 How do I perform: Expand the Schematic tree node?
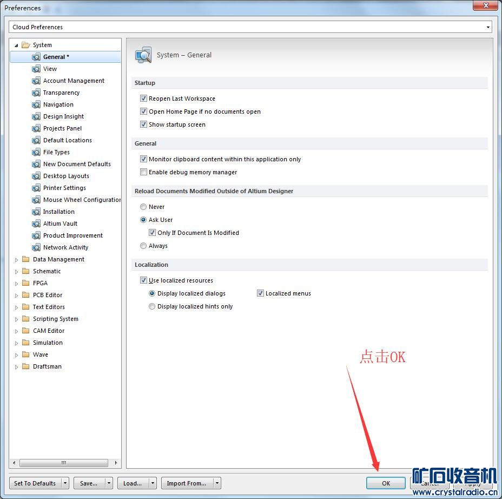[x=16, y=272]
